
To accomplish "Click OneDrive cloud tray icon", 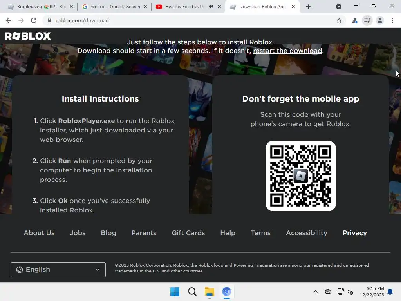I will pyautogui.click(x=328, y=292).
